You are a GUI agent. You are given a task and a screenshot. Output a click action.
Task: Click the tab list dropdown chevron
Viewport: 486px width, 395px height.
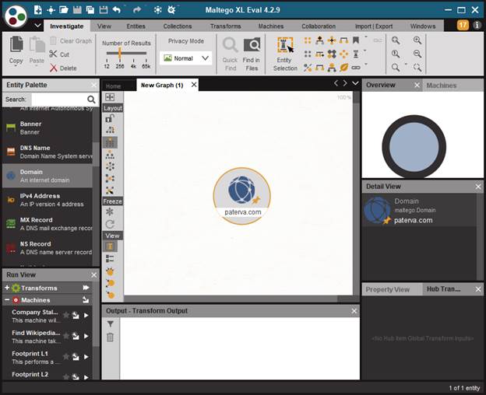point(355,83)
